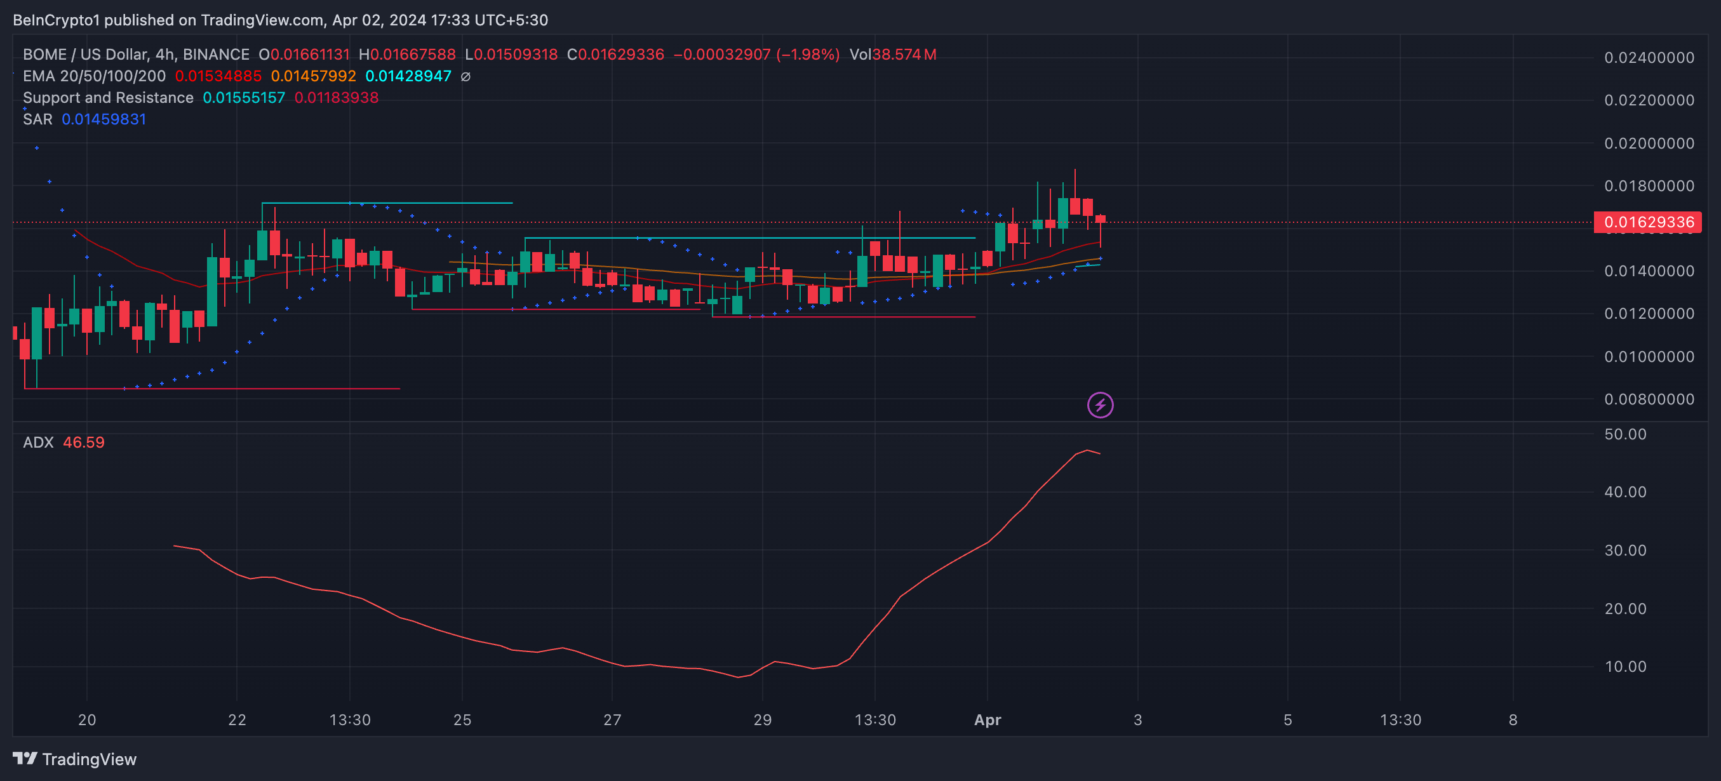This screenshot has height=781, width=1721.
Task: Select the EMA 20/50/100/200 indicator label
Action: coord(94,76)
